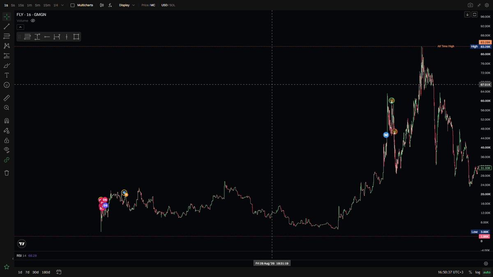The height and width of the screenshot is (277, 493).
Task: Select the 1H timeframe
Action: tap(55, 5)
